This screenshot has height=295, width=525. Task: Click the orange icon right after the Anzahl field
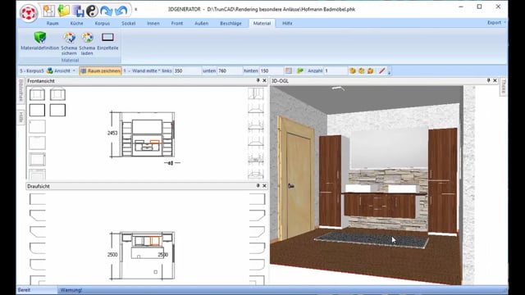352,70
